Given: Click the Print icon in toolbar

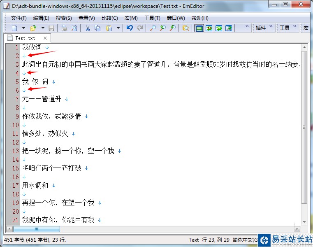Looking at the screenshot, I should click(65, 28).
